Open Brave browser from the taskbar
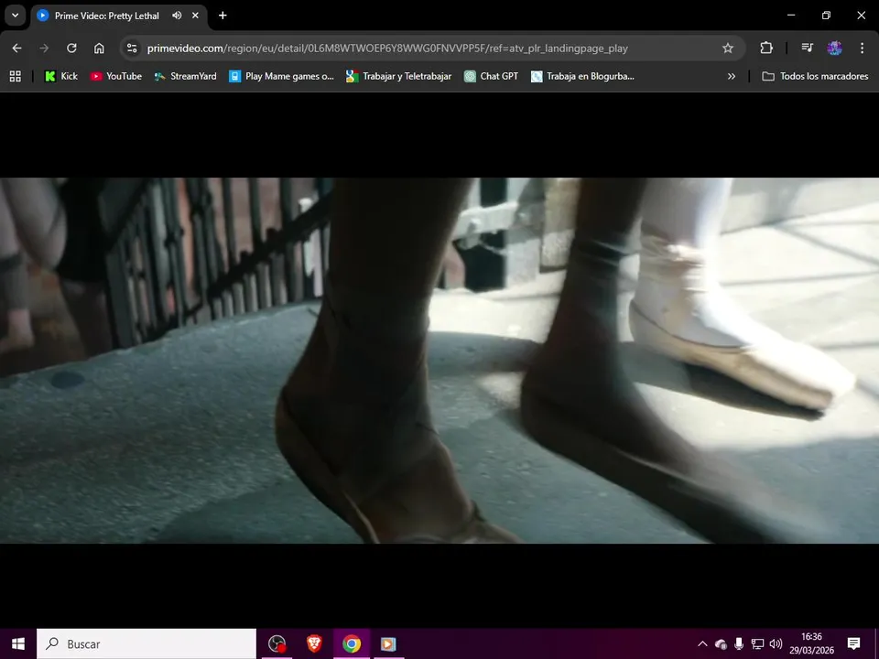This screenshot has height=659, width=879. click(x=314, y=643)
